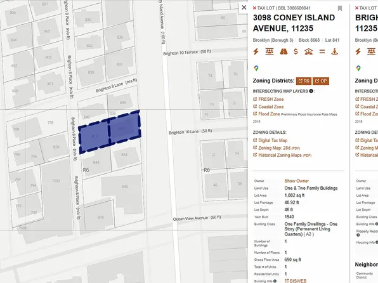Bookmark the 3098 Coney Island Avenue lot
The width and height of the screenshot is (378, 283).
point(340,8)
